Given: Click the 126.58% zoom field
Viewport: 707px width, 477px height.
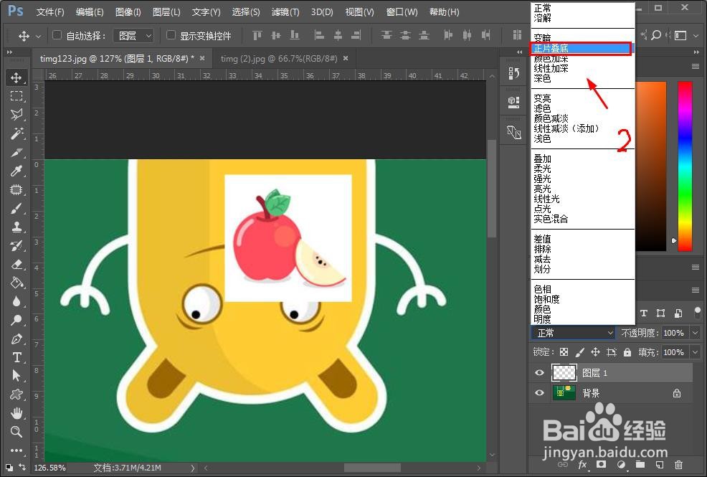Looking at the screenshot, I should tap(50, 468).
